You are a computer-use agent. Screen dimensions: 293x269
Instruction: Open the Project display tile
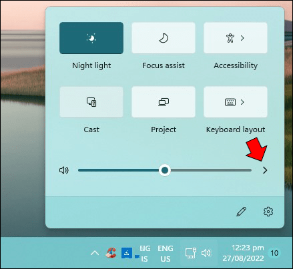(x=164, y=102)
